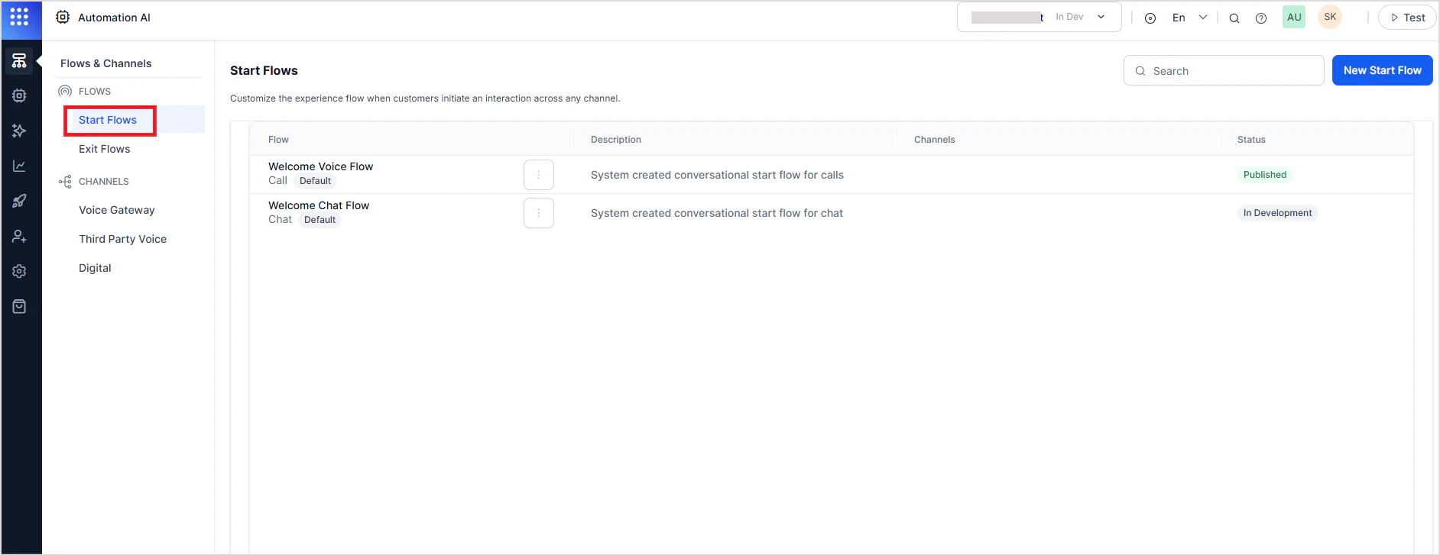
Task: Click the Status column header
Action: (x=1251, y=140)
